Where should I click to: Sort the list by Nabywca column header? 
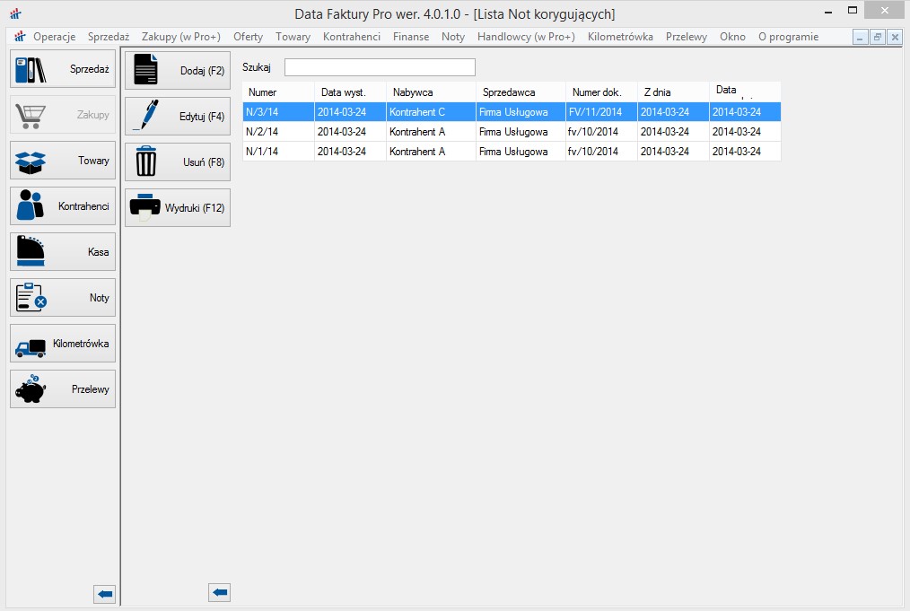(431, 92)
